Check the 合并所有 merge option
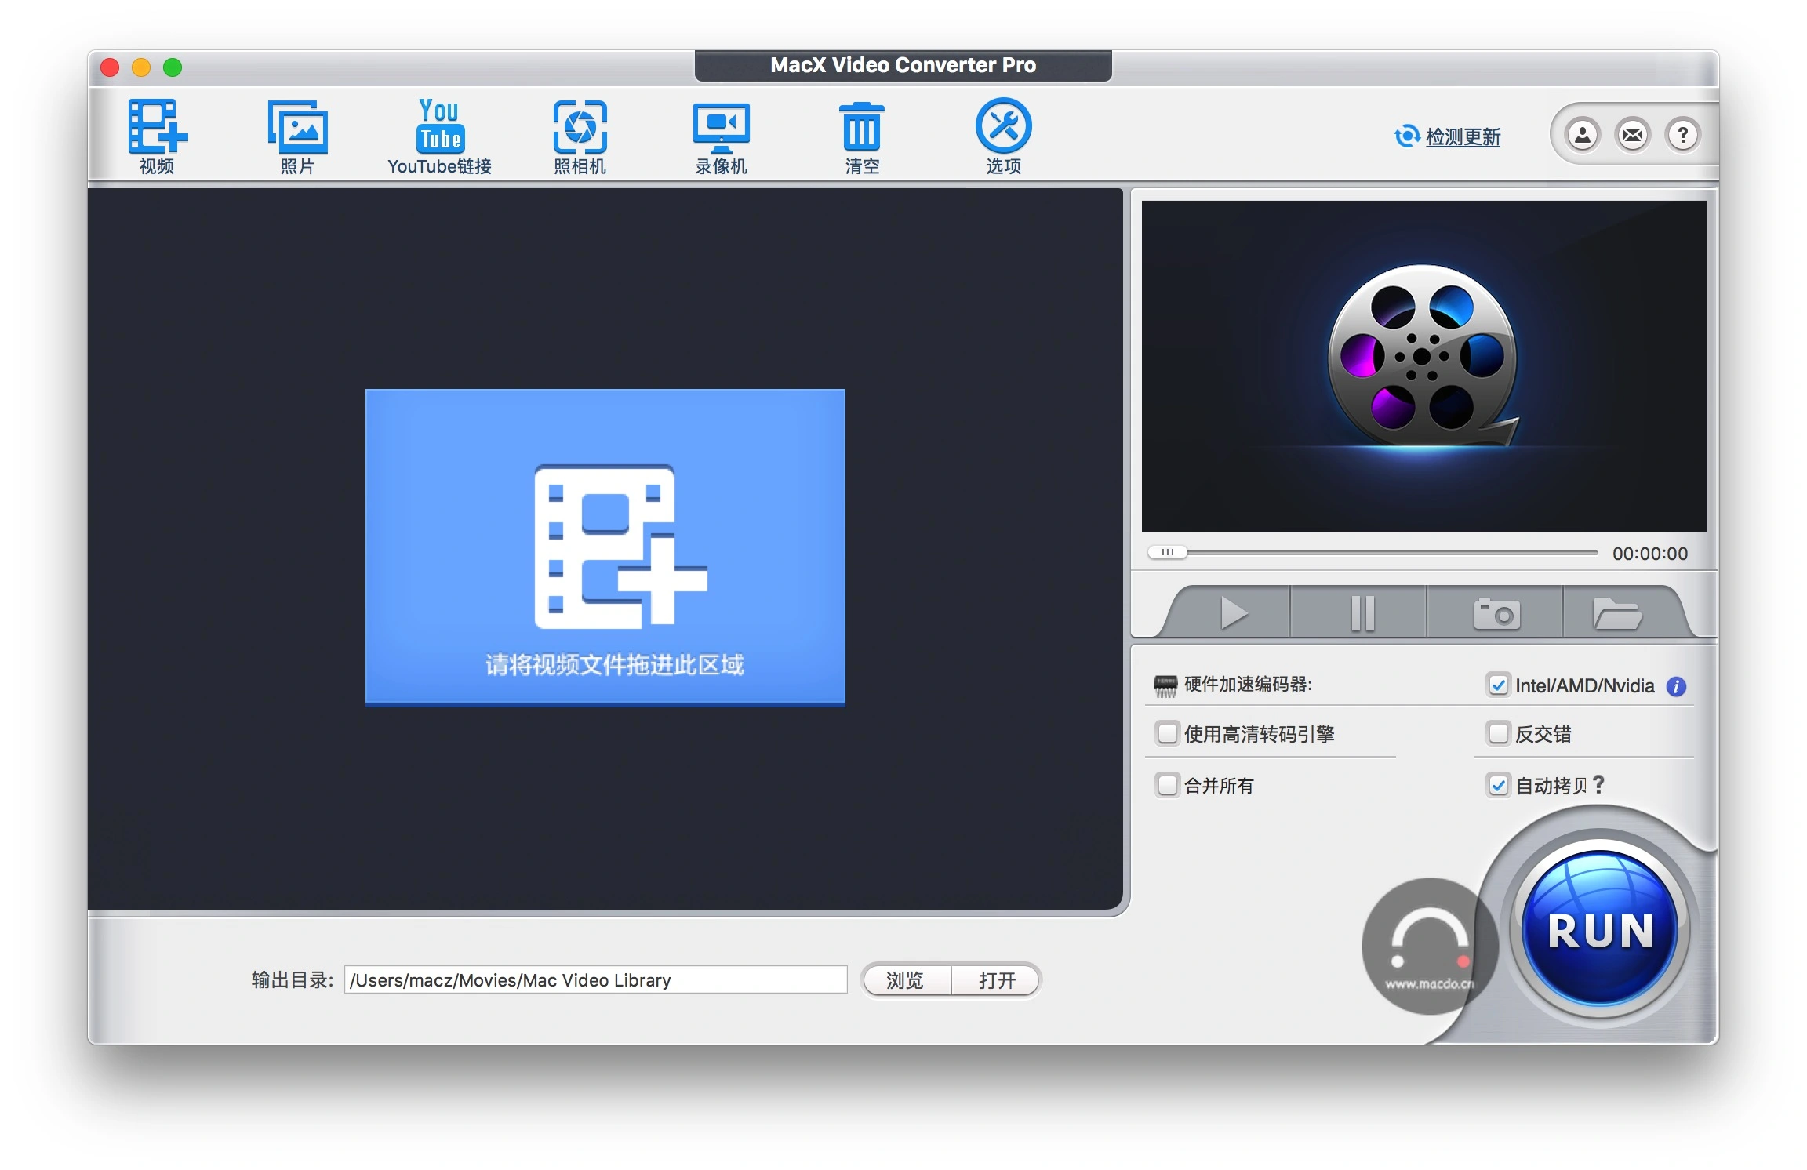 1167,785
